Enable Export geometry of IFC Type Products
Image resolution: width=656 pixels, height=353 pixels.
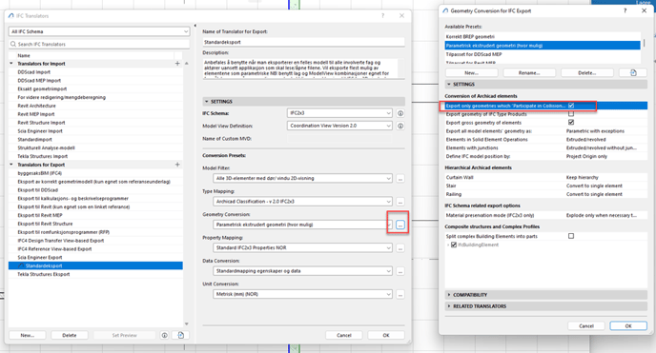click(571, 114)
